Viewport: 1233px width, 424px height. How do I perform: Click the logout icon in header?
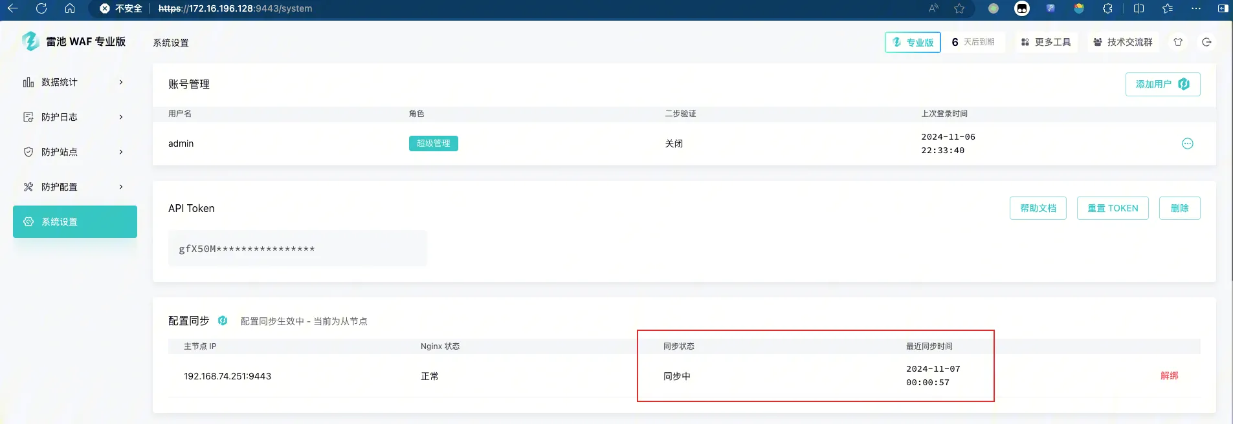click(1206, 42)
